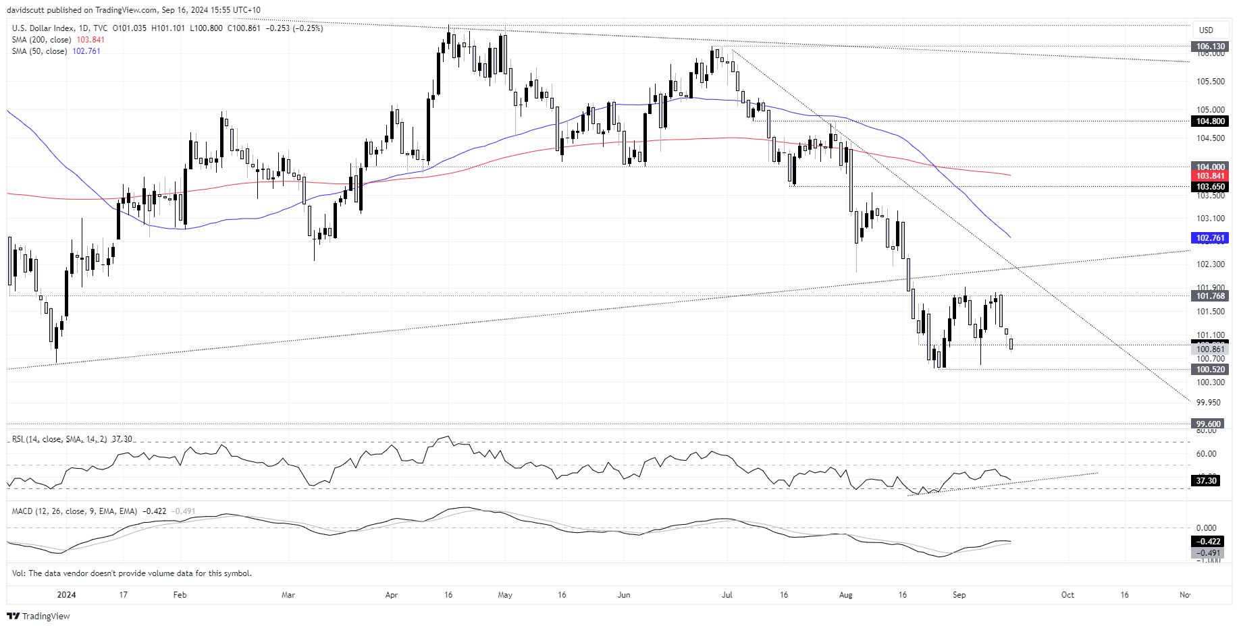
Task: Click the 104.800 price level label
Action: pos(1210,121)
